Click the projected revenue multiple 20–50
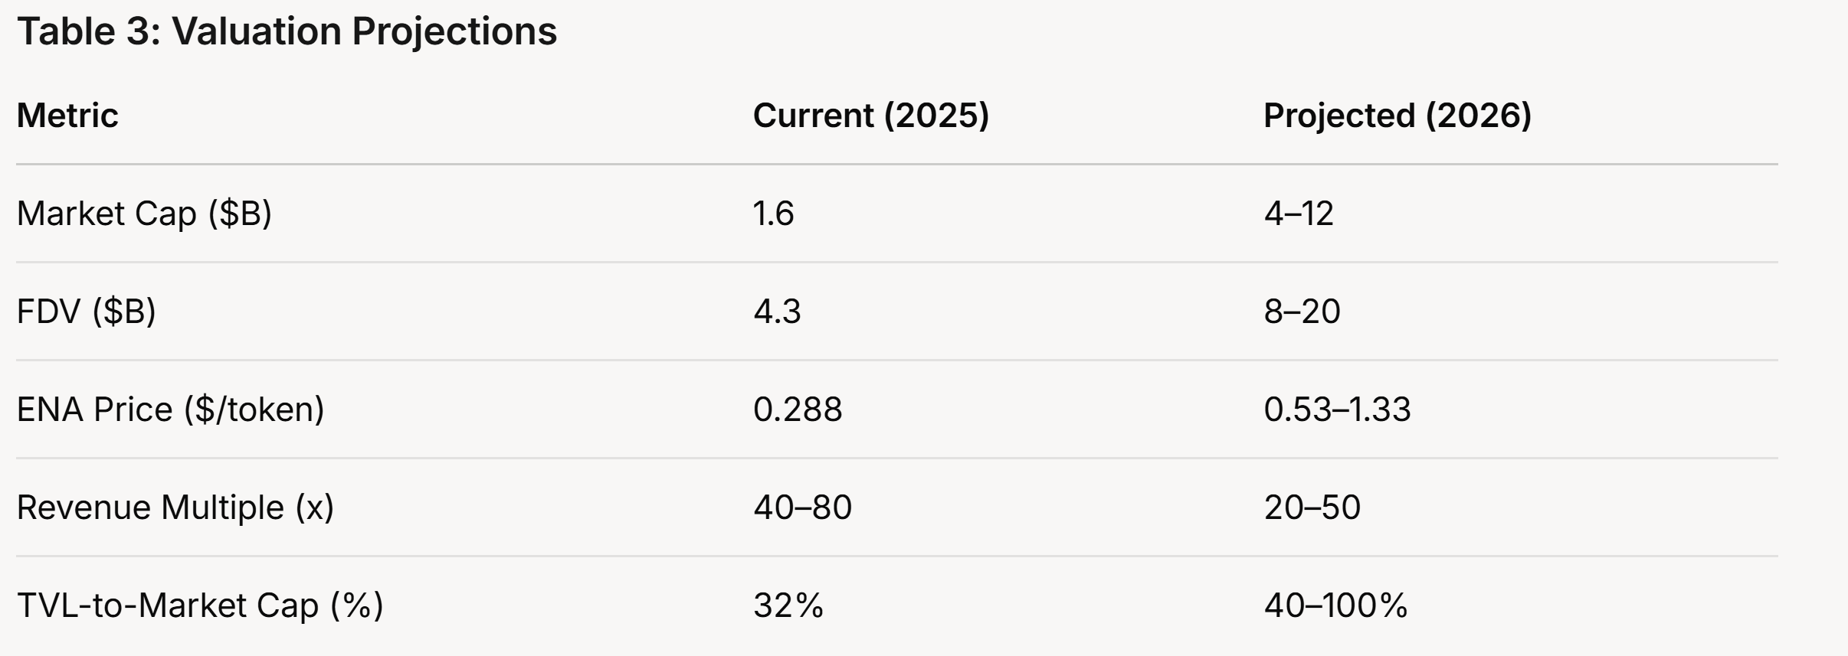Image resolution: width=1848 pixels, height=656 pixels. pyautogui.click(x=1312, y=508)
